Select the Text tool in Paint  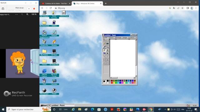coord(107,54)
